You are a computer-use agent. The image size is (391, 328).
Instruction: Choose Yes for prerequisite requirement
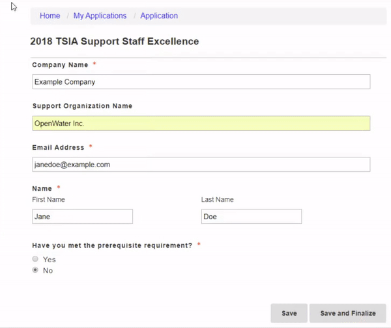coord(35,259)
